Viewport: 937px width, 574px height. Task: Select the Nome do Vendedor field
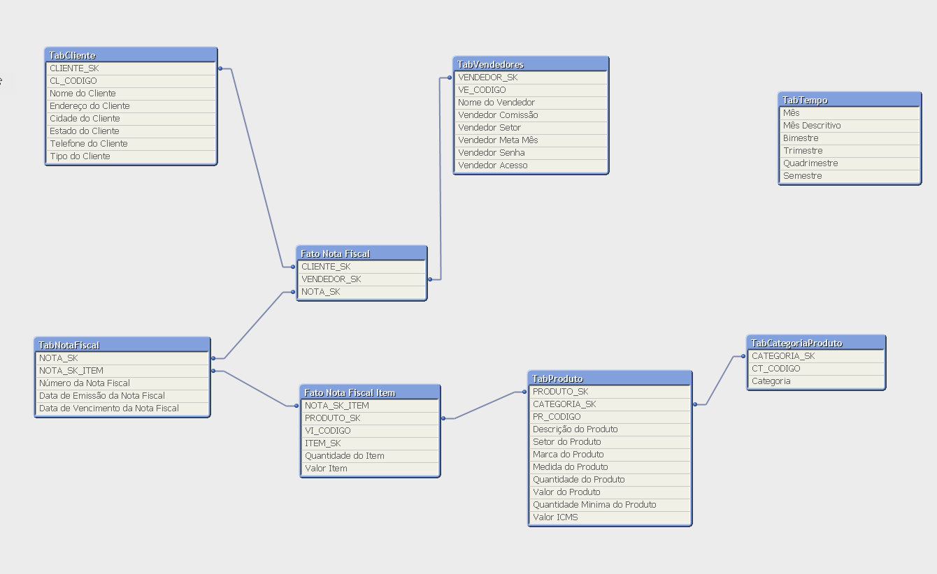pyautogui.click(x=531, y=103)
